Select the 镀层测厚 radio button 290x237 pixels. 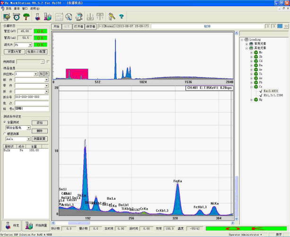click(4, 134)
